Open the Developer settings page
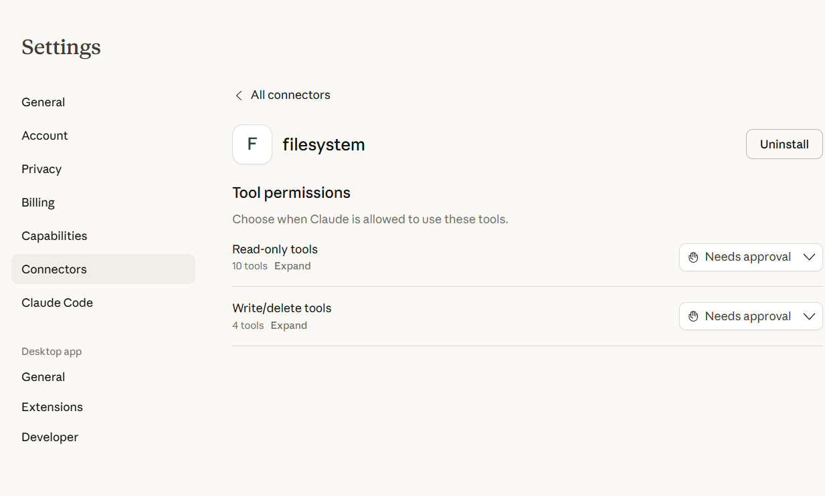This screenshot has width=825, height=496. [x=50, y=437]
